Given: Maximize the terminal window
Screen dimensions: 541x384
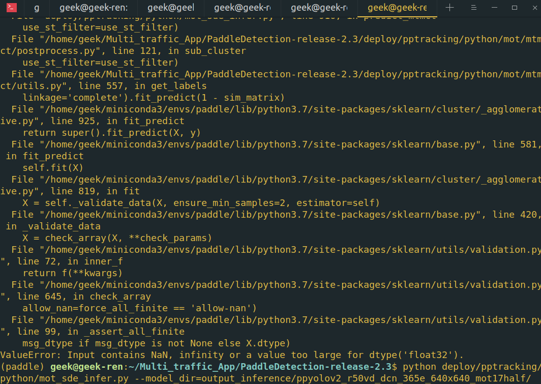Looking at the screenshot, I should (x=514, y=8).
